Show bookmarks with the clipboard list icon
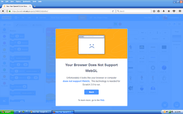This screenshot has width=183, height=114. pyautogui.click(x=158, y=11)
